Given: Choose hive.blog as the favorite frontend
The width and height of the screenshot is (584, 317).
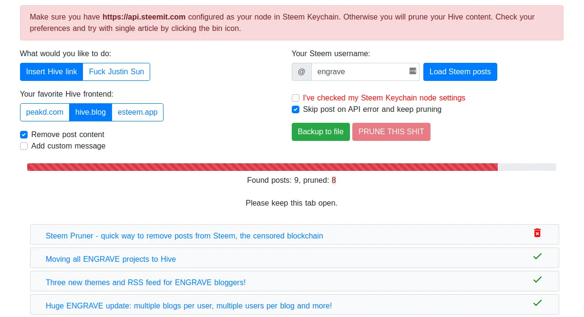Looking at the screenshot, I should tap(91, 112).
